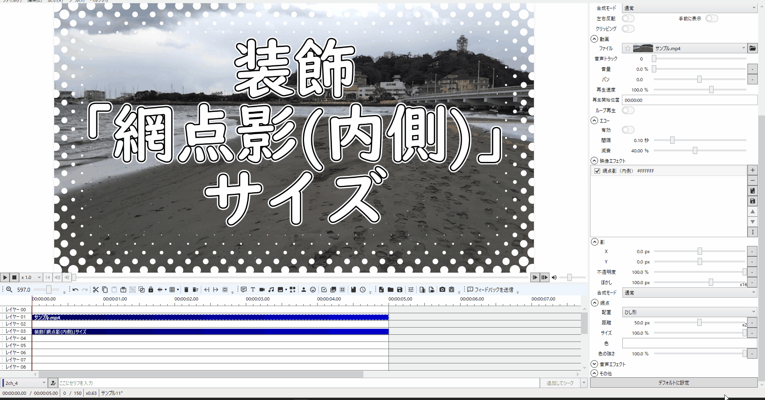Cut the selected item with the scissors icon
Screen dimensions: 765x400
[96, 290]
